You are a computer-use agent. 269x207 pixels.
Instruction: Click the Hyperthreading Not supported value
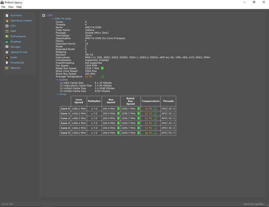coord(94,63)
